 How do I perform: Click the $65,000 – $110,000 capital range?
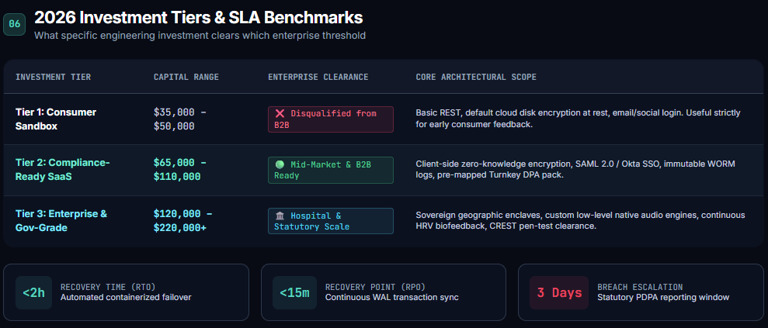179,170
